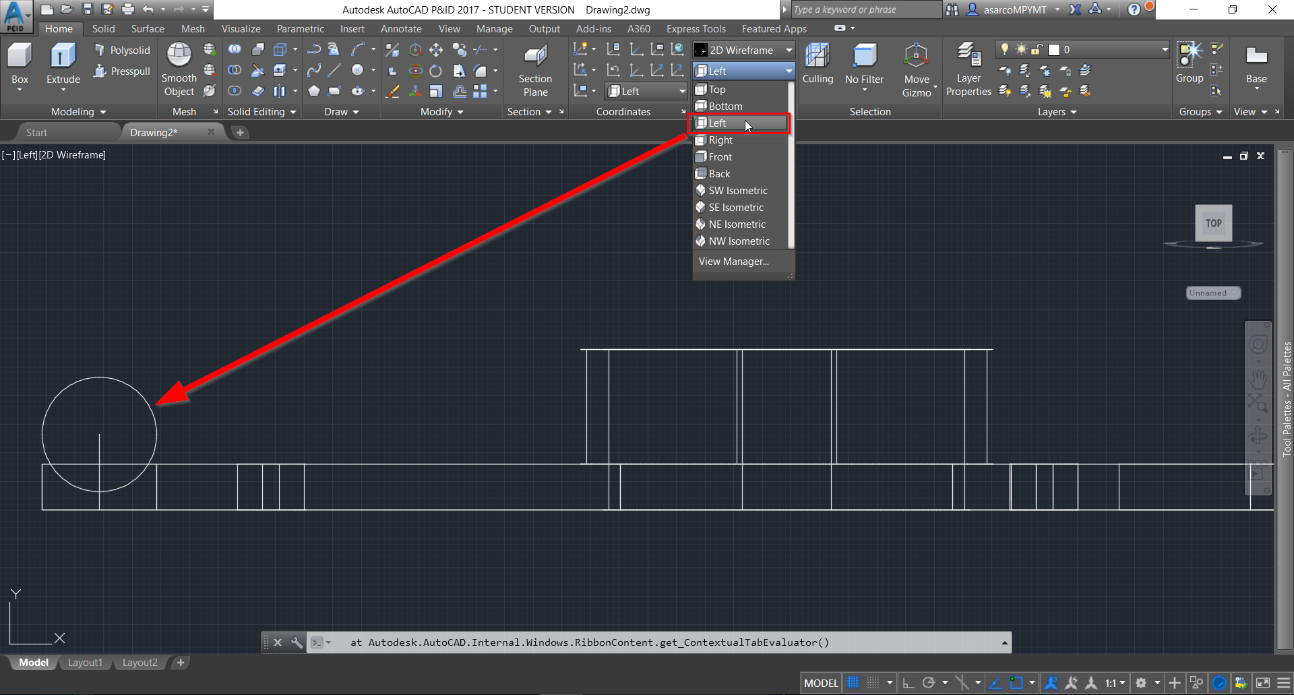Click the 3D Rotate gizmo icon

point(416,70)
